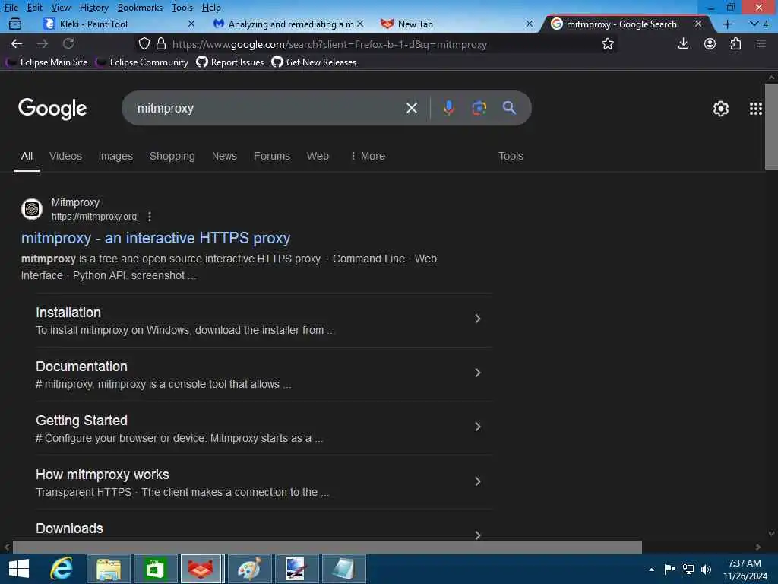
Task: Clear the Google search box text
Action: [x=411, y=108]
